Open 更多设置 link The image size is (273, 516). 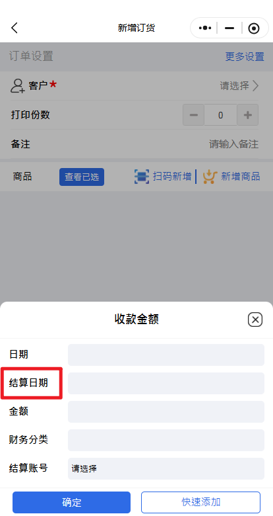[x=245, y=56]
